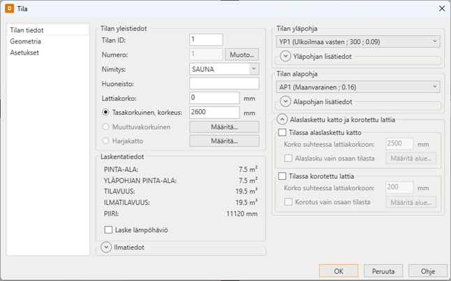Open Asetukset in the left list

[x=25, y=52]
